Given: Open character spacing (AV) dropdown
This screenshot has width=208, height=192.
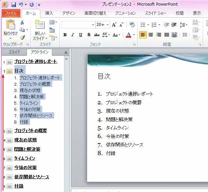Looking at the screenshot, I should [x=106, y=35].
